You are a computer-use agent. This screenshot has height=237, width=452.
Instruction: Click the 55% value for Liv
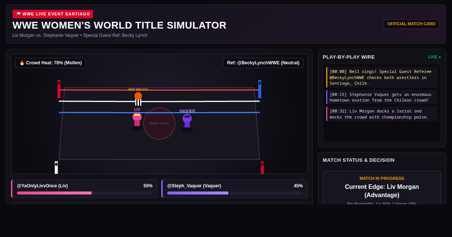148,186
